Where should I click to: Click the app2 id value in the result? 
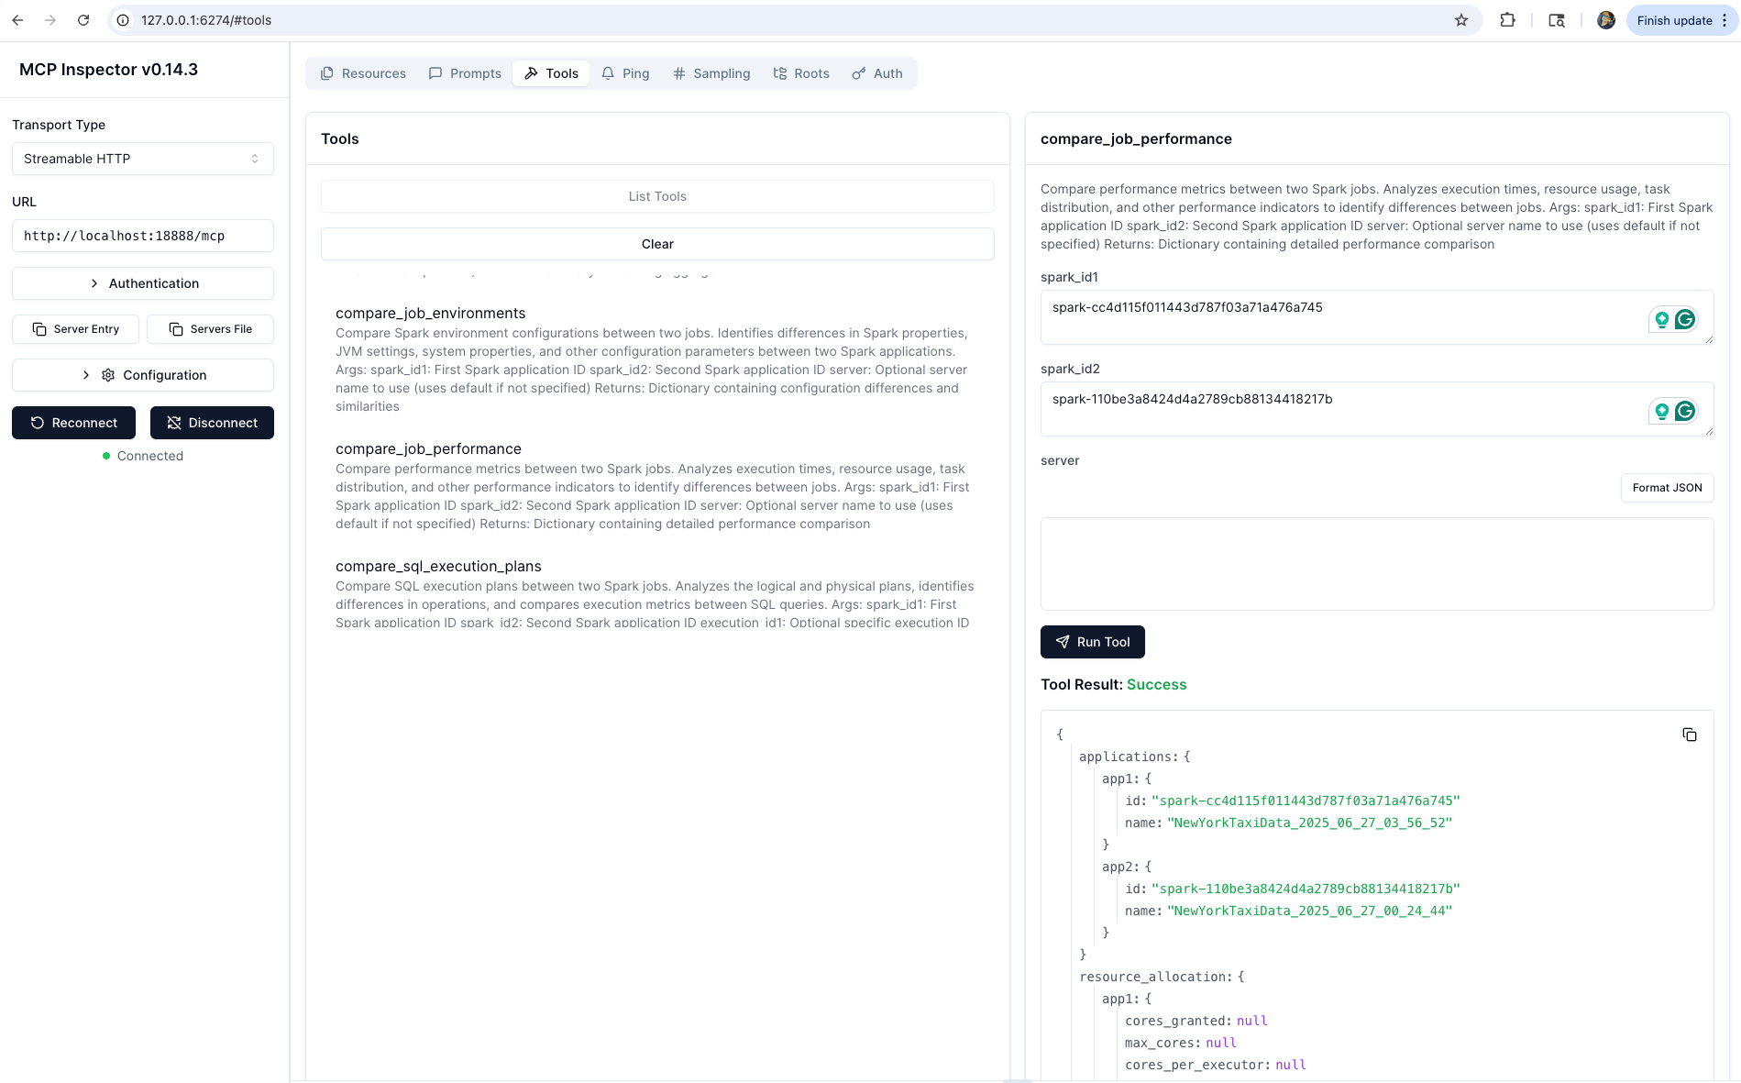(x=1306, y=889)
